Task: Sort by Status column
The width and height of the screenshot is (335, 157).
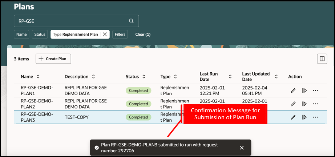Action: pyautogui.click(x=144, y=76)
